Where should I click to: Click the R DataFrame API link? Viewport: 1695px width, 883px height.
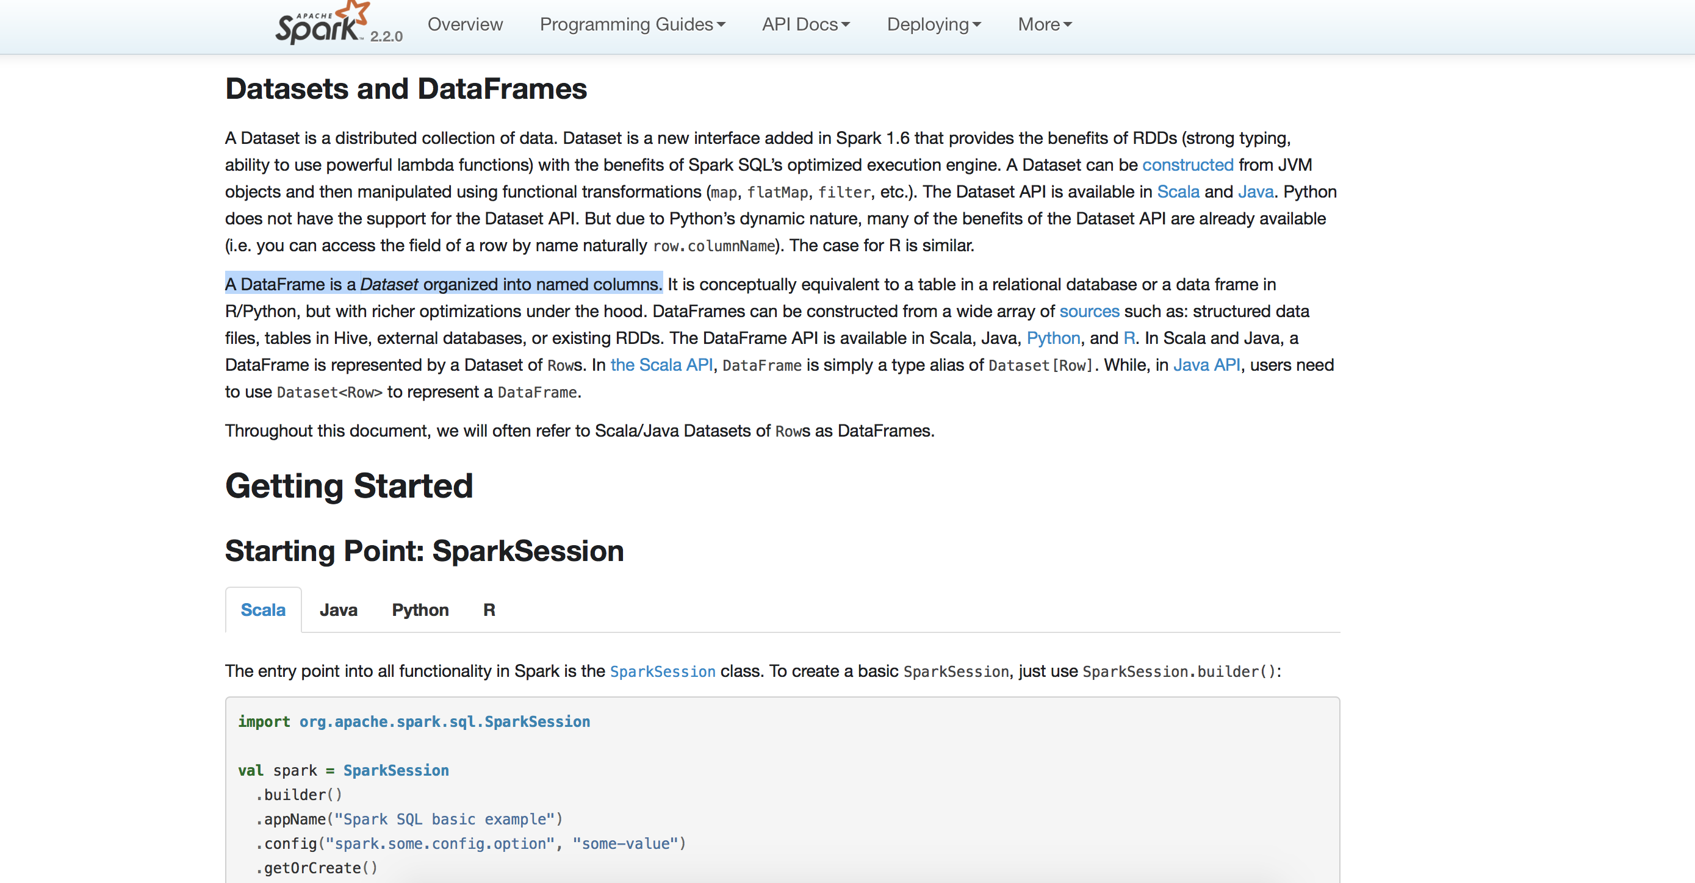(x=1129, y=338)
